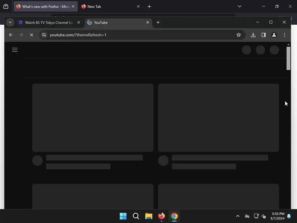Open YouTube hamburger guide menu
297x223 pixels.
coord(15,50)
